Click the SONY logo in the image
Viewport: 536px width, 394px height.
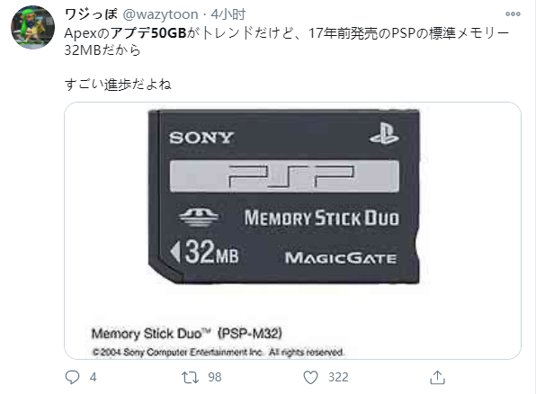tap(201, 138)
